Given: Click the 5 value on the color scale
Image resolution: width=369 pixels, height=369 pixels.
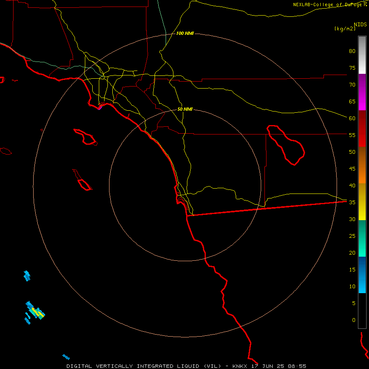Looking at the screenshot, I should pos(354,303).
